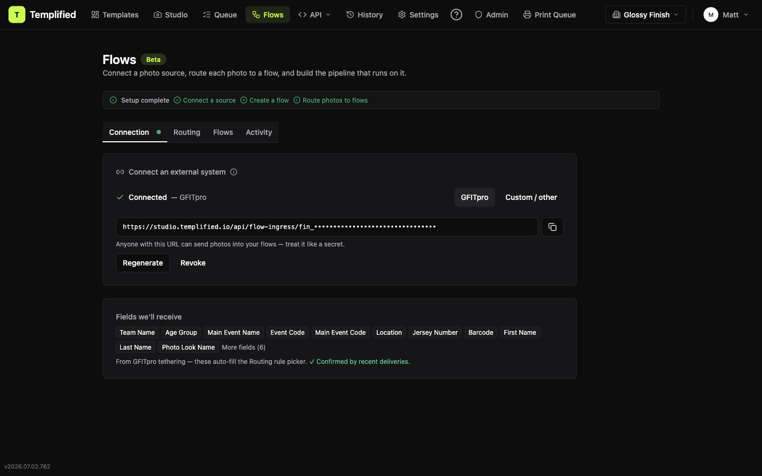762x476 pixels.
Task: Click the Templified logo icon
Action: (16, 15)
